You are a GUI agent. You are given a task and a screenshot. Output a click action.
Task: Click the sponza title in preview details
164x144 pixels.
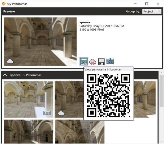coord(85,22)
